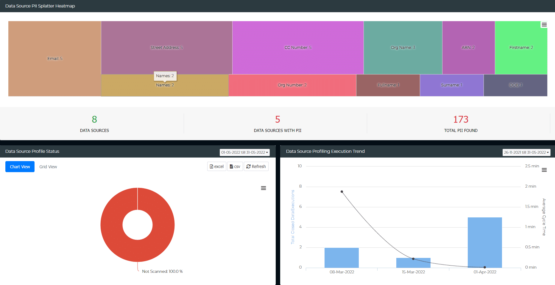Refresh the Data Source Profile Status

(x=256, y=166)
